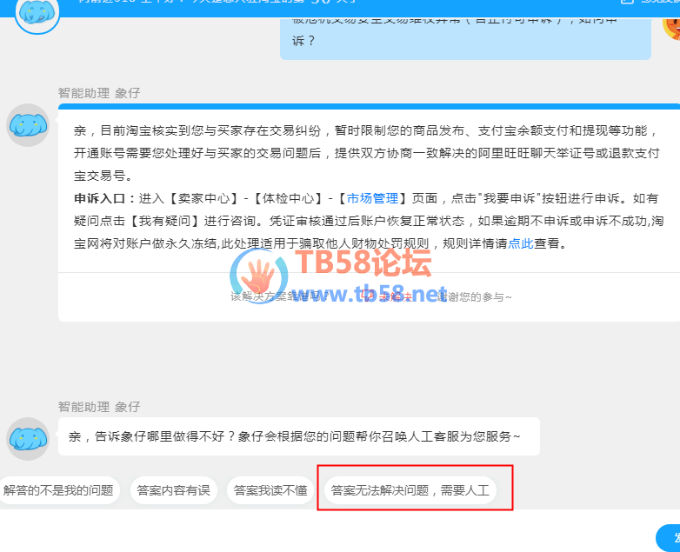Image resolution: width=680 pixels, height=552 pixels.
Task: Click the 谢谢您的参与~ feedback text
Action: 474,297
